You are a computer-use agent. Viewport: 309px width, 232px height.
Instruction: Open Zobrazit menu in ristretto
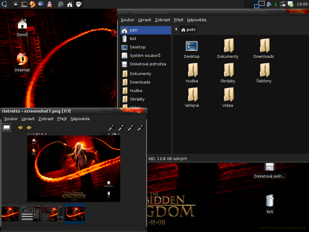46,119
